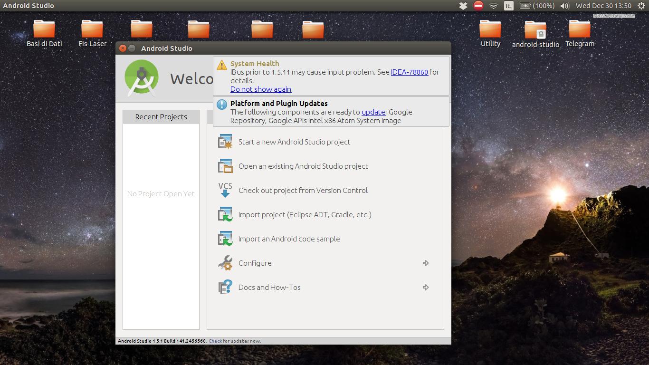
Task: Click the Android Studio 1.5.1 build text
Action: pyautogui.click(x=162, y=341)
